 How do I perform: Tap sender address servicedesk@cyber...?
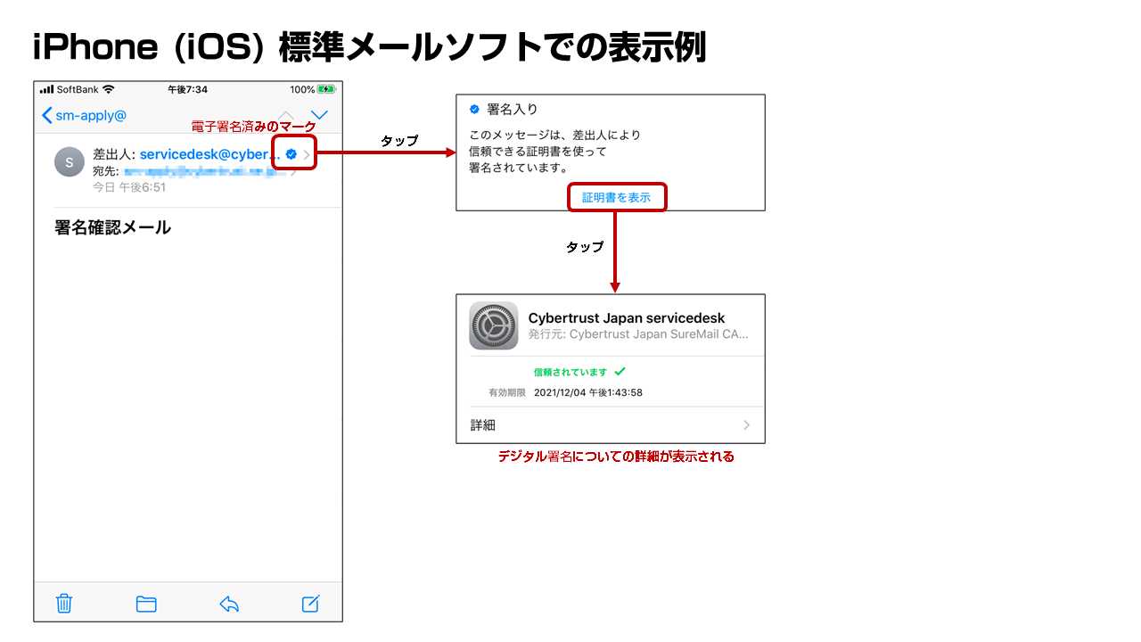(x=209, y=154)
